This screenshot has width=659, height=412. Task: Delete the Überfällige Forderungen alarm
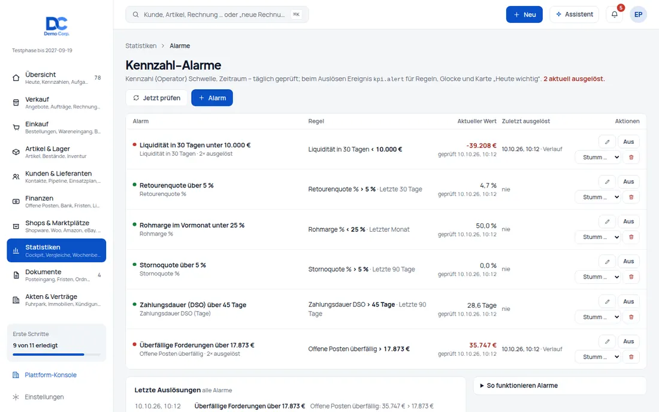click(631, 357)
